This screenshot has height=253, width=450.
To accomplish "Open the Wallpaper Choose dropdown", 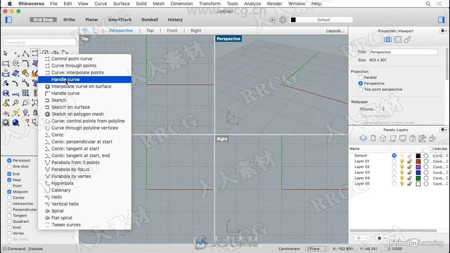I will coord(372,109).
